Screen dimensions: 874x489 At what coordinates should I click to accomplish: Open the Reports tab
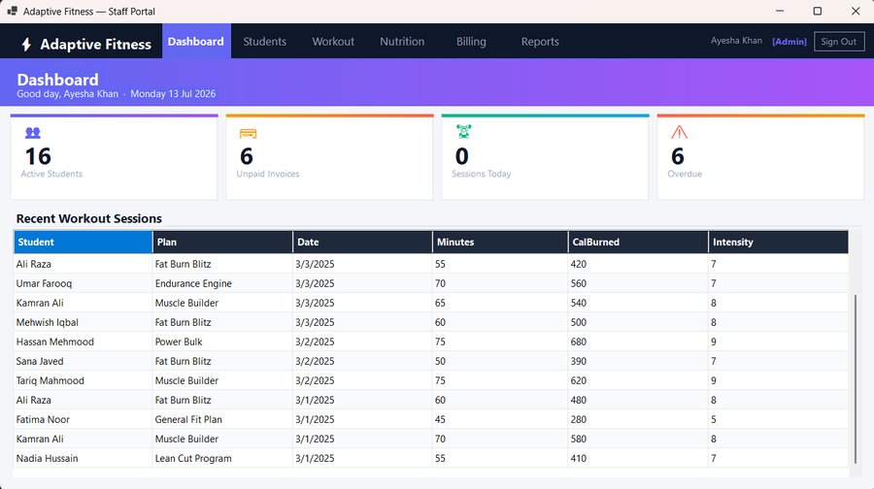540,41
